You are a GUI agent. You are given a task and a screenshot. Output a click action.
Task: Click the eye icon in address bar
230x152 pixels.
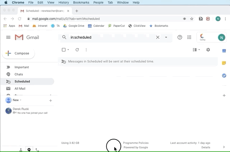pos(184,19)
